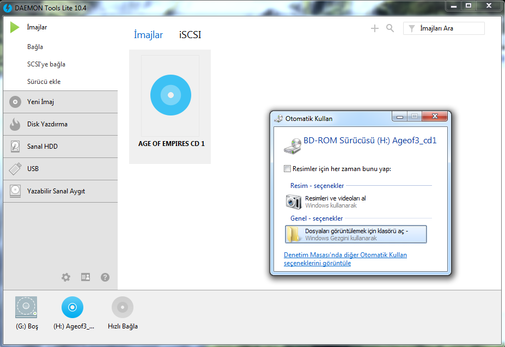505x347 pixels.
Task: Open the Yazabilir Sanal Aygıt section
Action: pyautogui.click(x=60, y=191)
